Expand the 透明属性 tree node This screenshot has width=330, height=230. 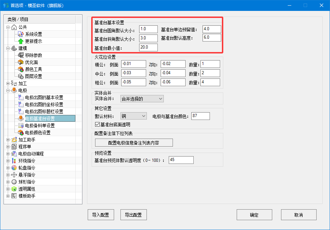point(8,189)
